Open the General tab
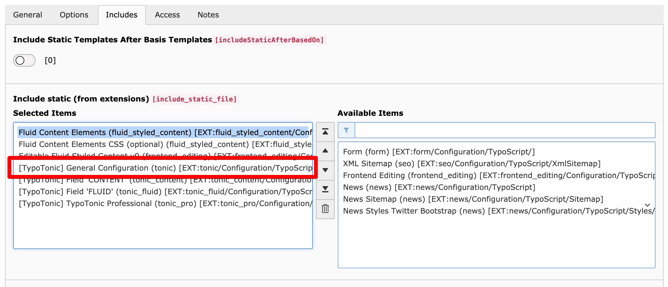The image size is (668, 287). 27,15
